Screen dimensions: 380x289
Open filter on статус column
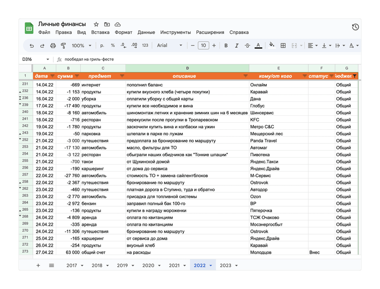(x=332, y=76)
